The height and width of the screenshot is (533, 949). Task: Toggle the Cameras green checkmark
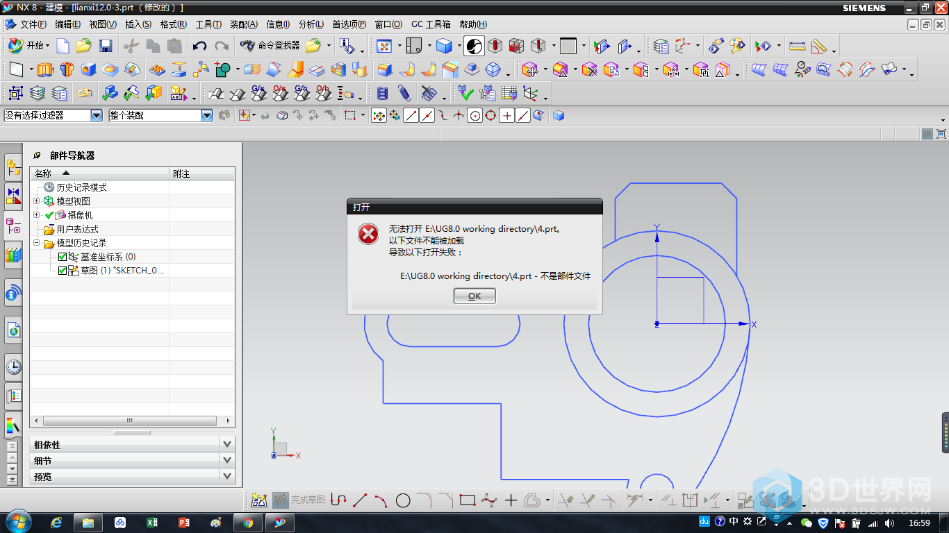49,215
